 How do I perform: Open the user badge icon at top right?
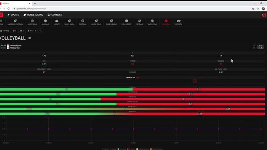264,15
